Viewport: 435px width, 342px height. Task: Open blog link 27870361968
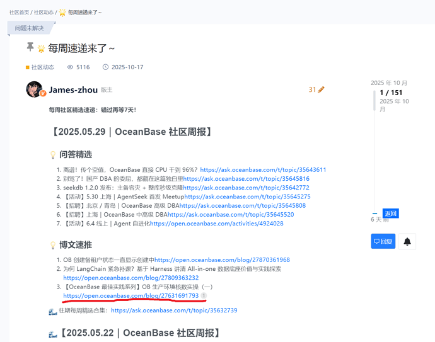(x=222, y=259)
